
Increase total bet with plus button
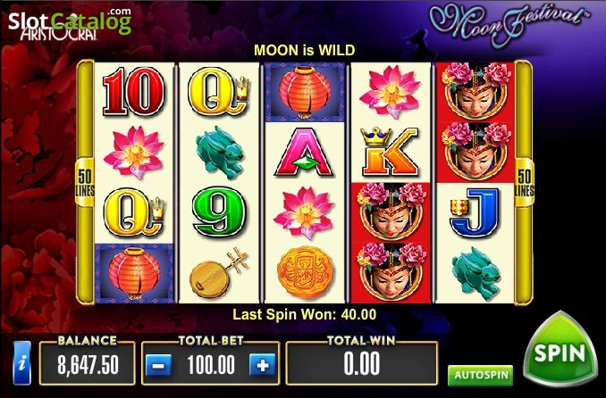click(263, 365)
